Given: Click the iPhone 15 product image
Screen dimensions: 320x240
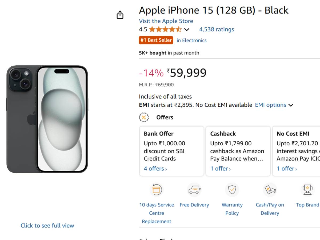Looking at the screenshot, I should click(47, 119).
